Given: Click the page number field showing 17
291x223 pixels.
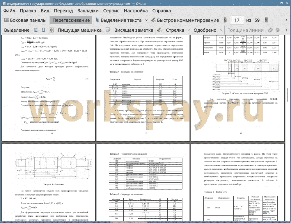Looking at the screenshot, I should pos(237,20).
